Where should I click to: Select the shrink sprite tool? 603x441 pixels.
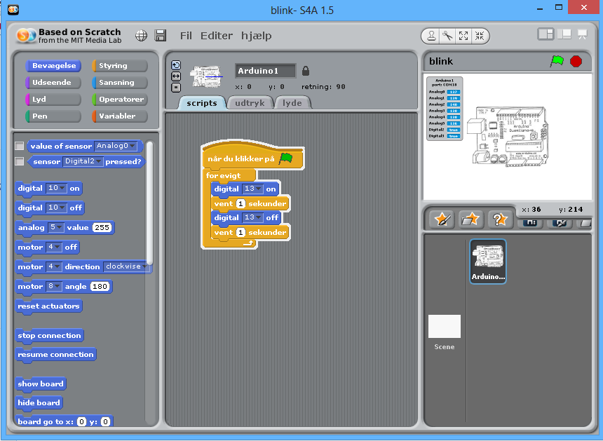(x=480, y=36)
